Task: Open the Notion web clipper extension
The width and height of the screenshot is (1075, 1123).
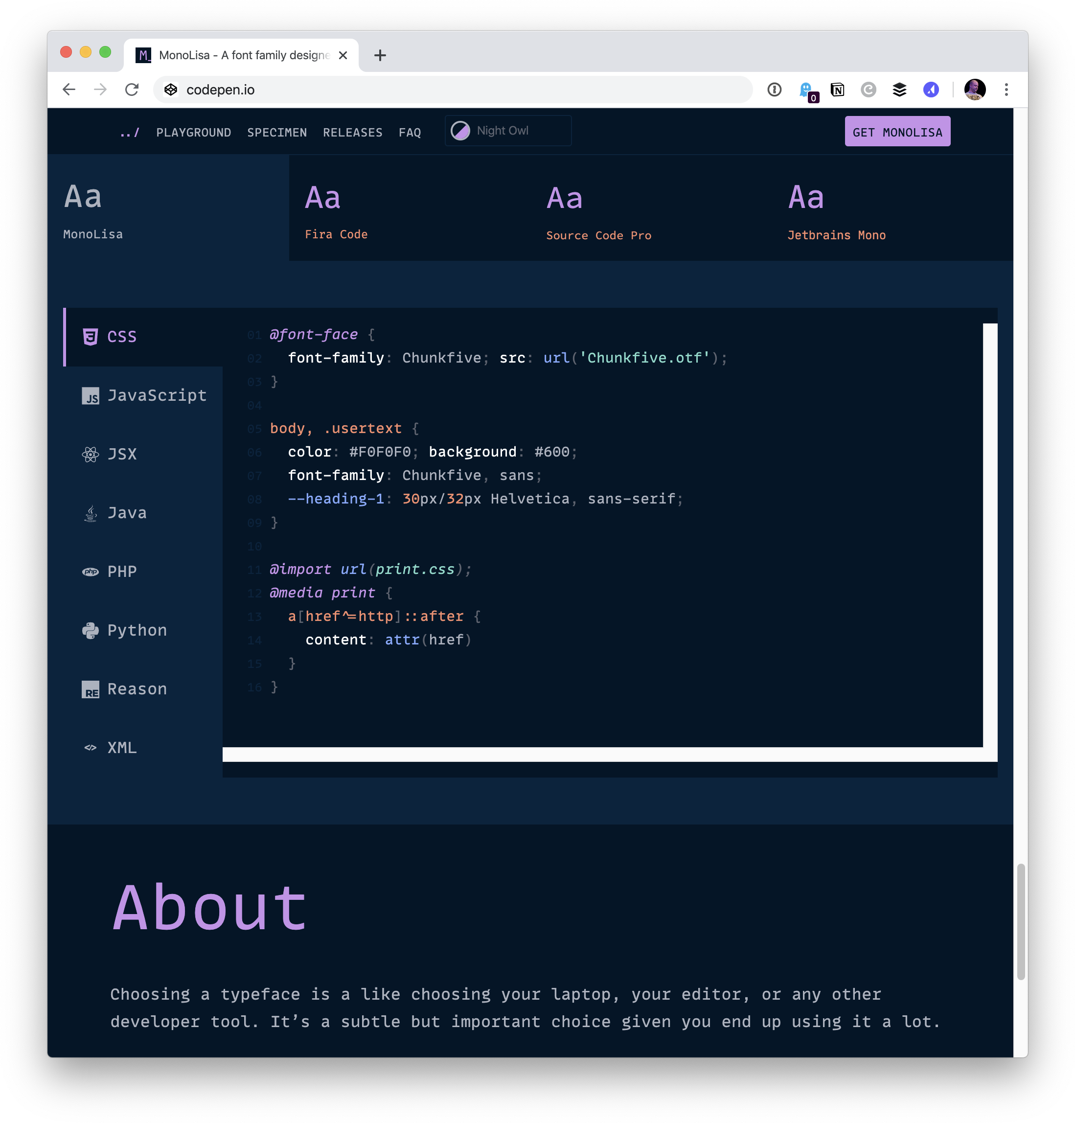Action: pos(837,90)
